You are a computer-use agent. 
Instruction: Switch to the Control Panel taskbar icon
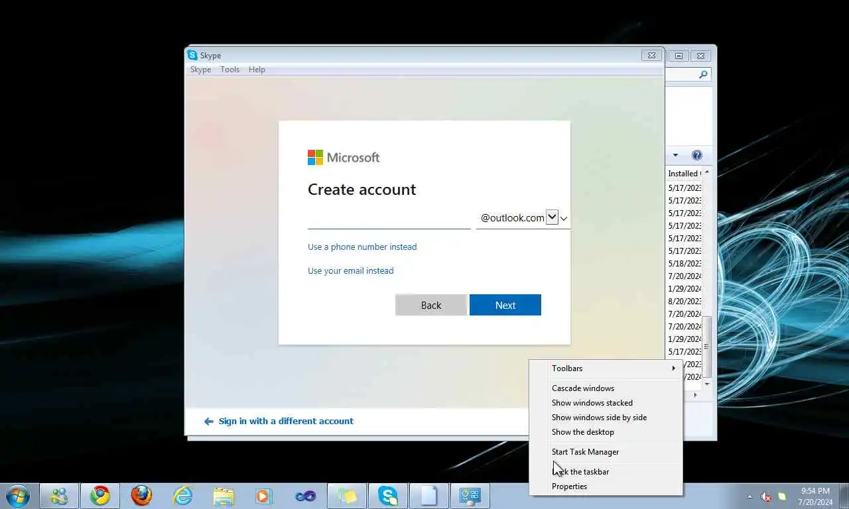470,496
